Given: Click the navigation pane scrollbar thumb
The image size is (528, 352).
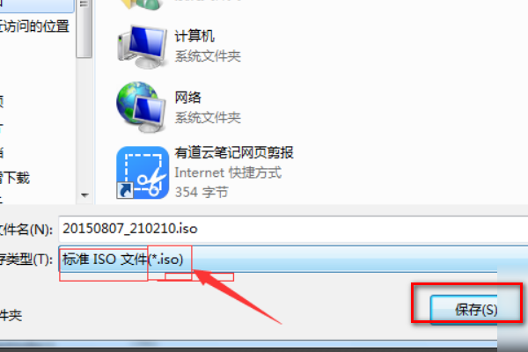Looking at the screenshot, I should (x=84, y=29).
